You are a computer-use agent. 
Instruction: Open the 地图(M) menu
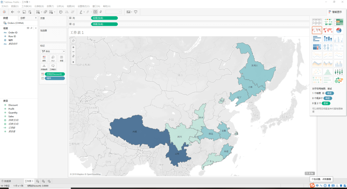click(71, 6)
